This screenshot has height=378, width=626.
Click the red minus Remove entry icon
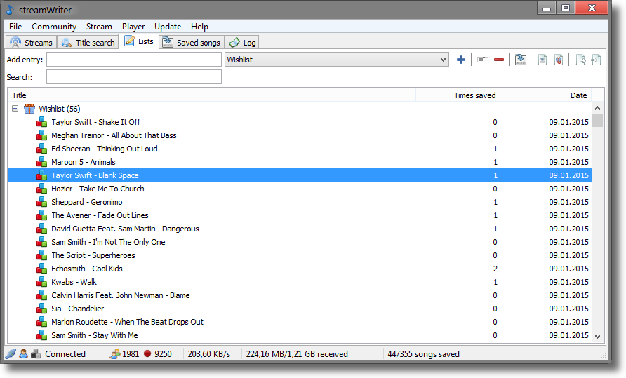(x=499, y=60)
